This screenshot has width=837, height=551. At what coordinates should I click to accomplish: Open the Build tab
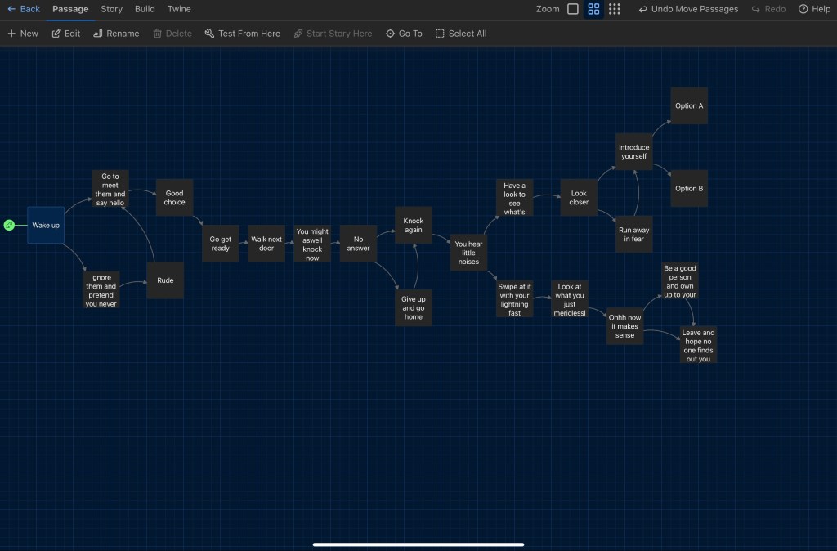point(145,9)
